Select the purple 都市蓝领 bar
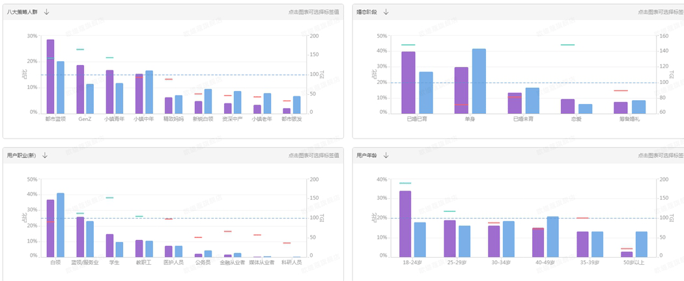Viewport: 684px width, 281px height. click(x=50, y=76)
